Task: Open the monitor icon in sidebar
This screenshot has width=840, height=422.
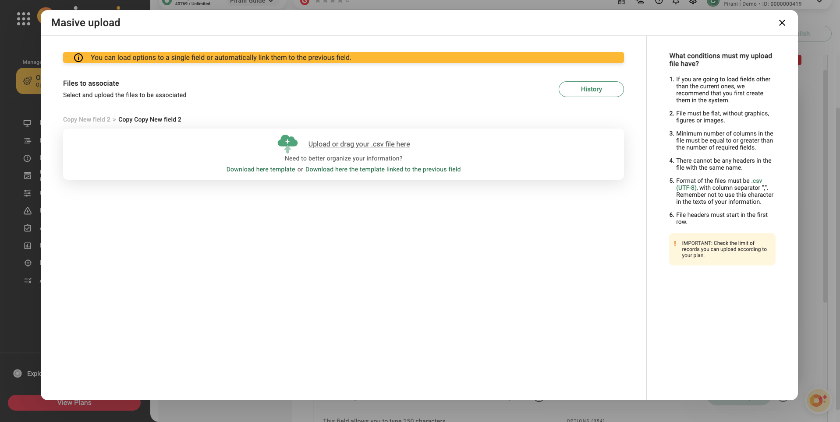Action: (27, 123)
